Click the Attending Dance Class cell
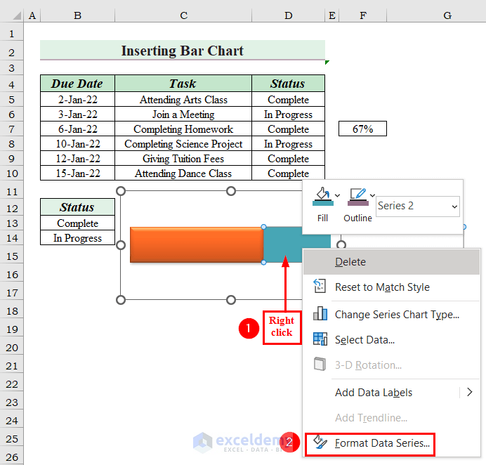 tap(183, 173)
